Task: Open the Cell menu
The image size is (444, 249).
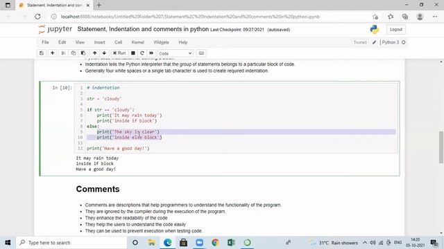Action: [x=119, y=42]
